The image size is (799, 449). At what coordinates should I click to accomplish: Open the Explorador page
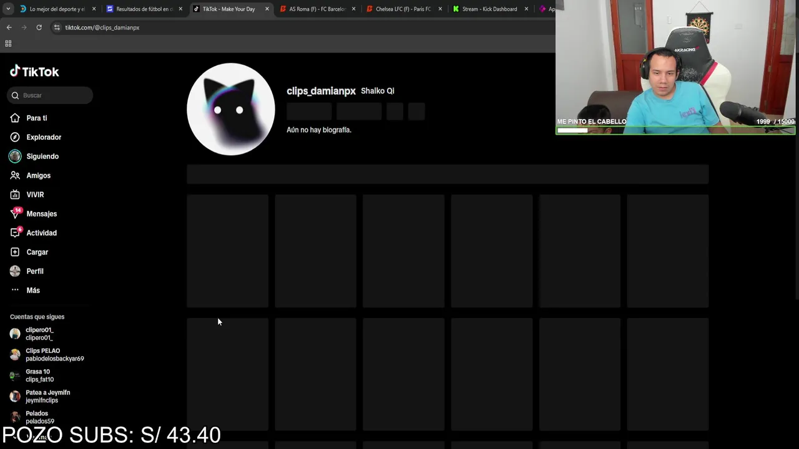pos(44,137)
